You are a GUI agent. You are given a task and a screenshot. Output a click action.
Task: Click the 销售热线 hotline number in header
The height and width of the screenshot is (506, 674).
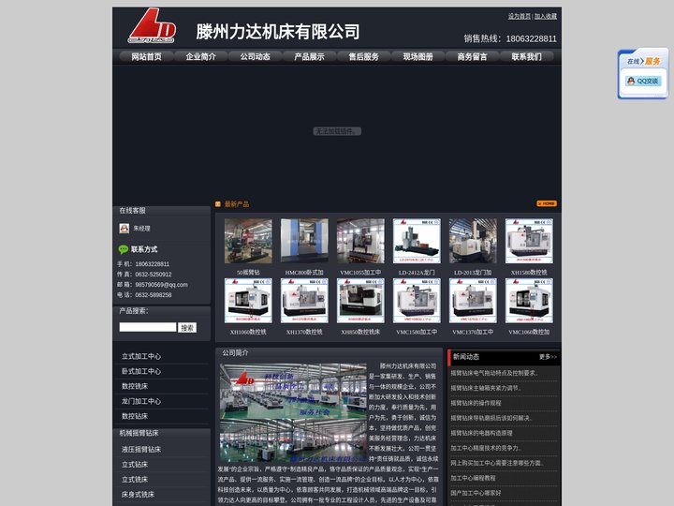(x=532, y=38)
